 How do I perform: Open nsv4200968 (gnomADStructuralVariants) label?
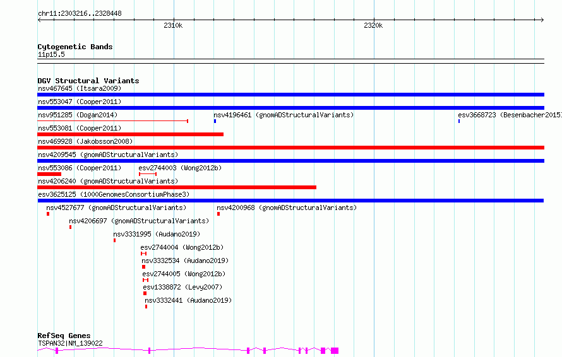tap(287, 208)
